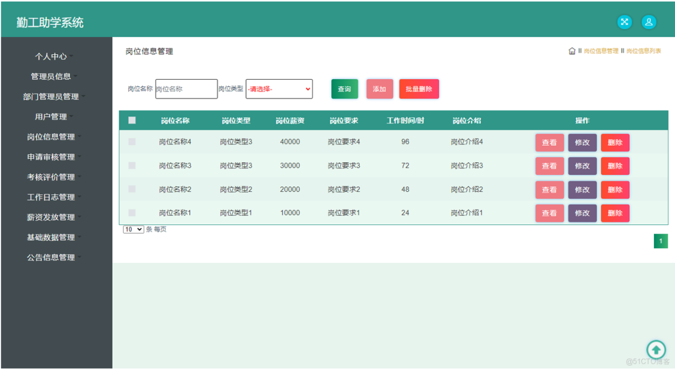
Task: Open the 公告信息管理 sidebar menu
Action: [50, 257]
